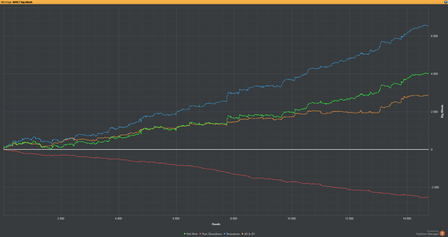Click the 8 000 hands axis label
The width and height of the screenshot is (448, 237).
point(234,218)
